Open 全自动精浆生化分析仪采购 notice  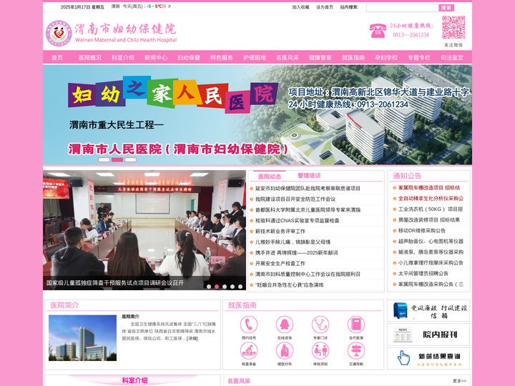(431, 198)
